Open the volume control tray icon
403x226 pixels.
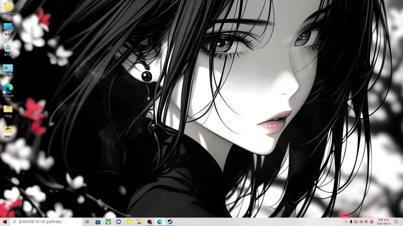(x=361, y=222)
